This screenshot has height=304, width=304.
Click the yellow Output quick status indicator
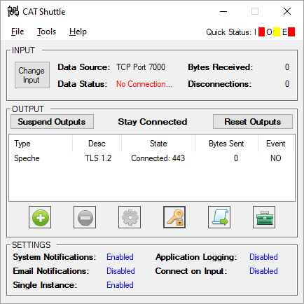click(277, 32)
